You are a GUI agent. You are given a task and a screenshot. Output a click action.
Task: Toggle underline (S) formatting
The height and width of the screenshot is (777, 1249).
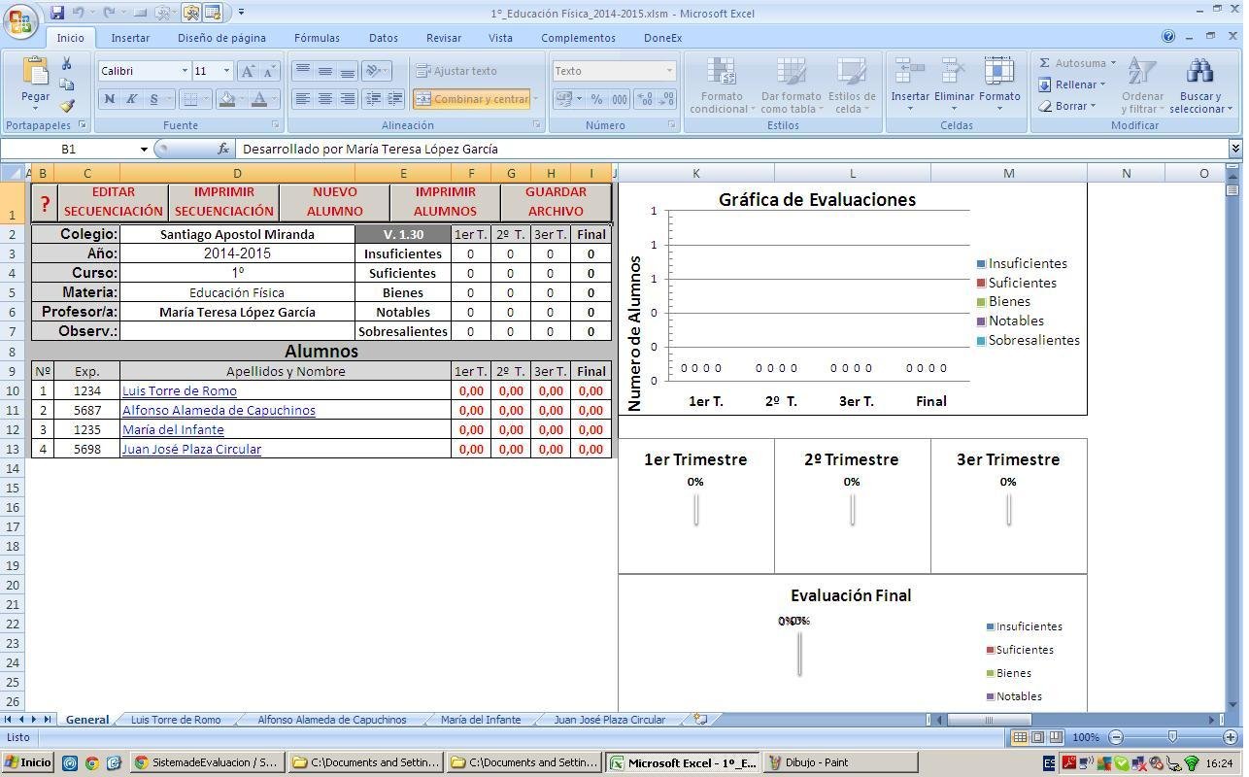point(153,99)
